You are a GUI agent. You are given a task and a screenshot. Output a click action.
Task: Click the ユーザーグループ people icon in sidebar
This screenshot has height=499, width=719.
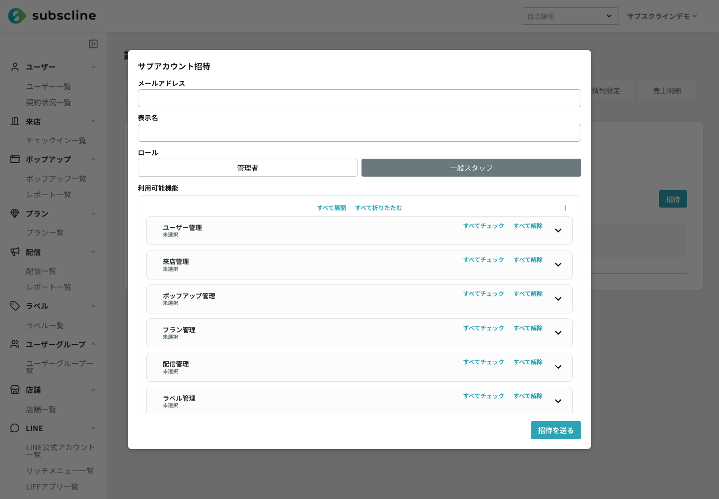pos(15,344)
